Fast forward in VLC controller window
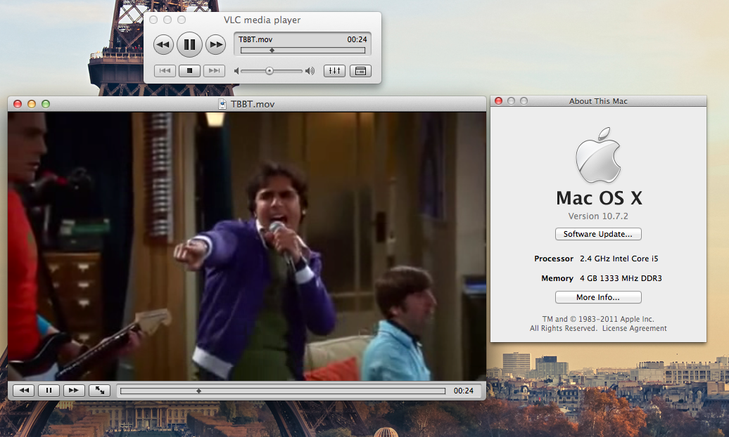 tap(215, 44)
